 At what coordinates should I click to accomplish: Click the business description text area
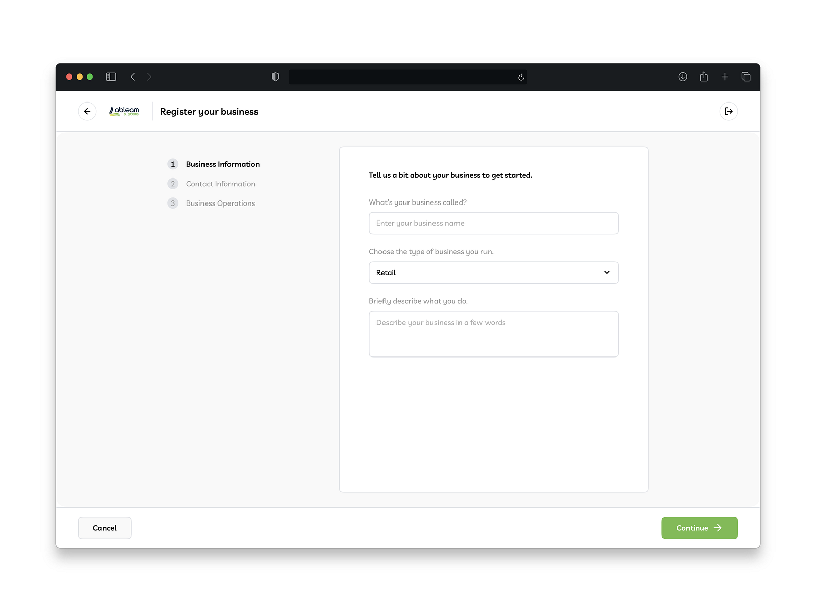coord(493,334)
